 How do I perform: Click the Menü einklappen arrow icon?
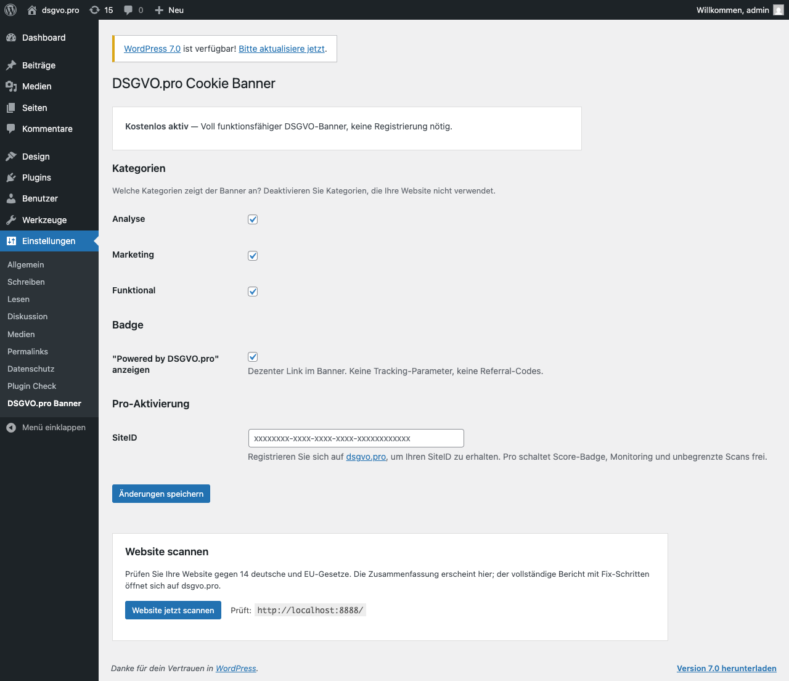(x=11, y=428)
